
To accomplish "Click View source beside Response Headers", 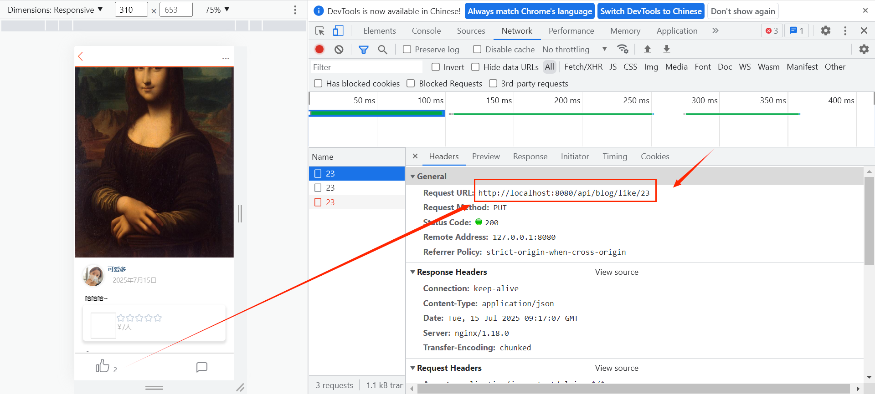I will pos(617,272).
